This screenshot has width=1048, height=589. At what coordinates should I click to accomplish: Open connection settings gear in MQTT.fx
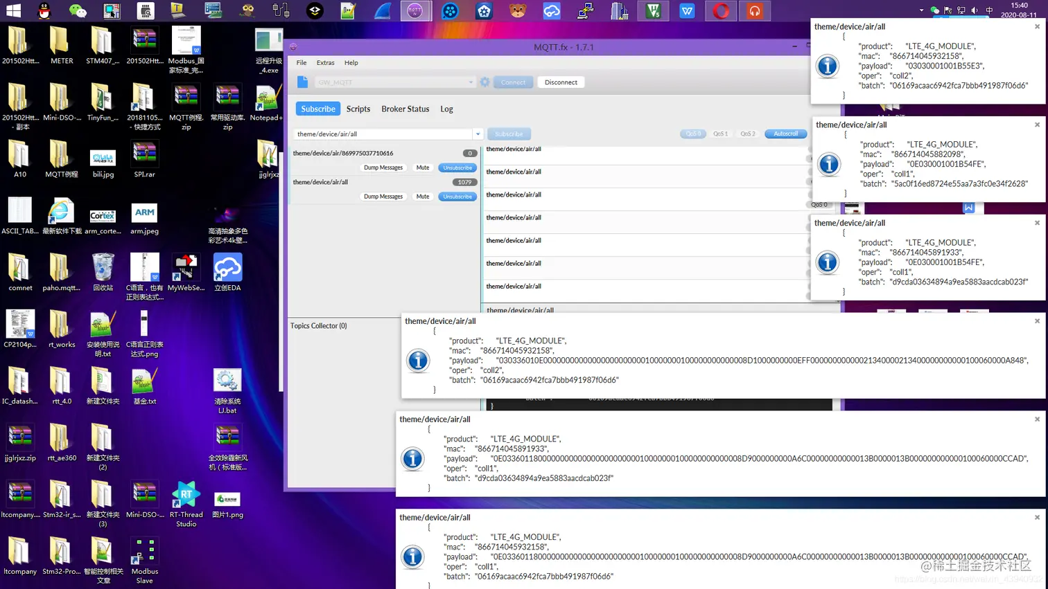click(484, 82)
